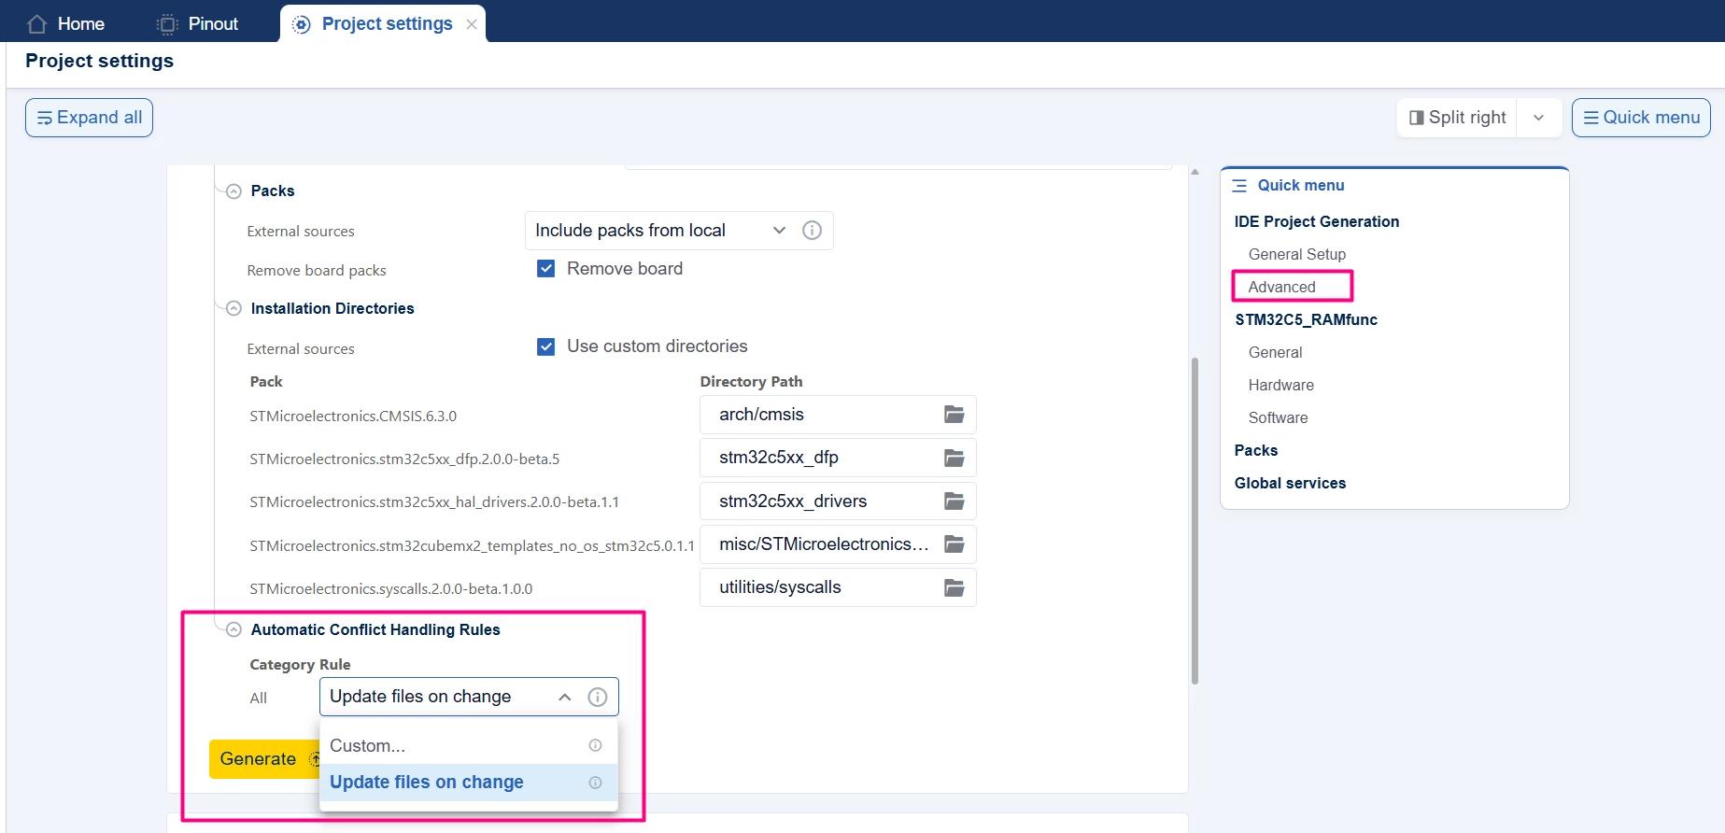Click folder icon for misc/STMicroelectronics path

pos(954,544)
